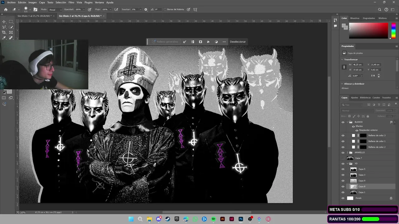Screen dimensions: 399x224
Task: Hide the BLANCO group layer
Action: 343,122
